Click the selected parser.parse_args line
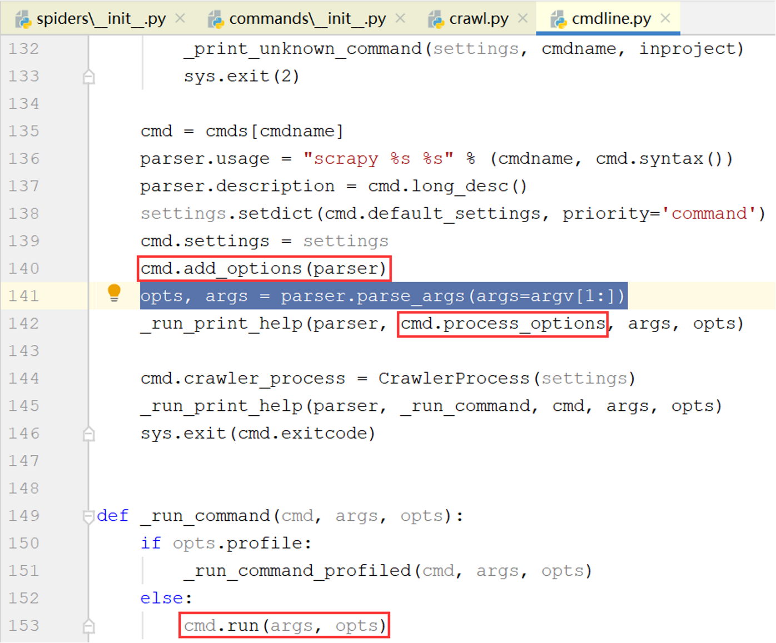 [x=384, y=296]
